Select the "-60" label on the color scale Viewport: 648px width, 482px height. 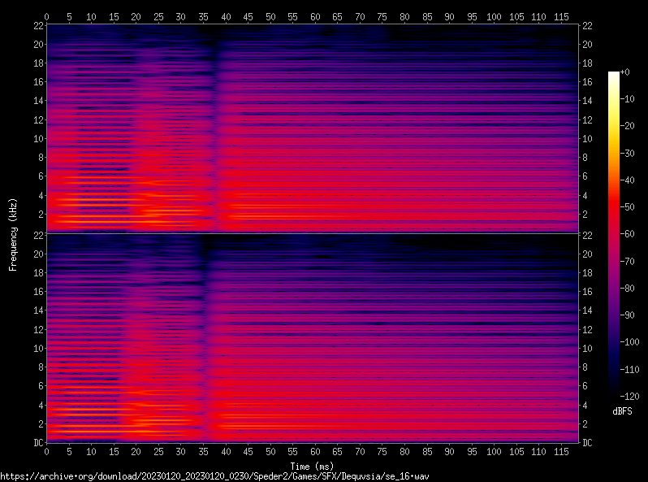tap(626, 234)
